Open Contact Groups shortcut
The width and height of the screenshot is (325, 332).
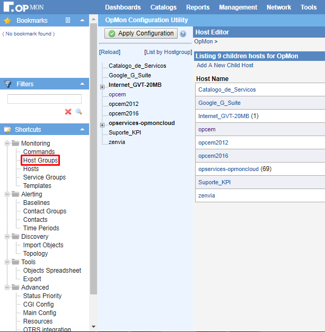click(45, 211)
